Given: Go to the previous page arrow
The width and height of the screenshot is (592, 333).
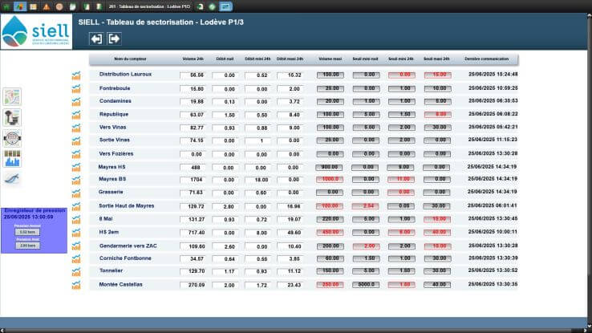Looking at the screenshot, I should pos(96,39).
